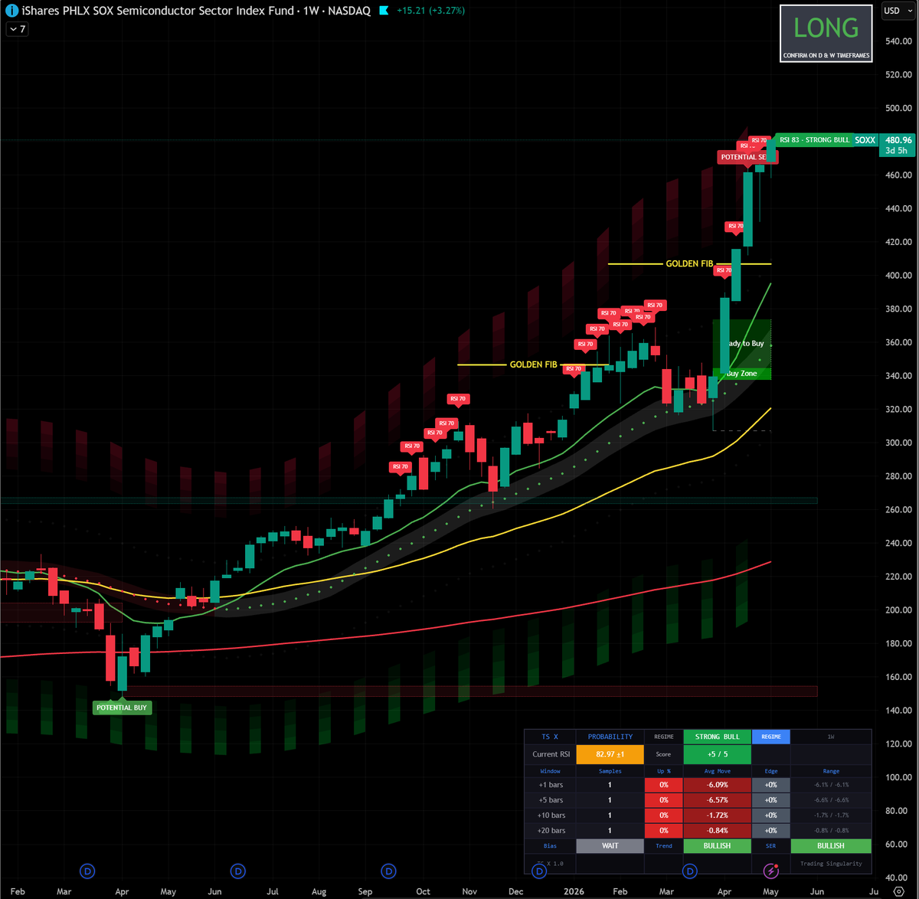Click the Current RSI label cell

pyautogui.click(x=551, y=754)
